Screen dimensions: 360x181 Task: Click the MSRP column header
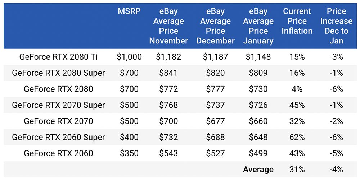pos(129,11)
